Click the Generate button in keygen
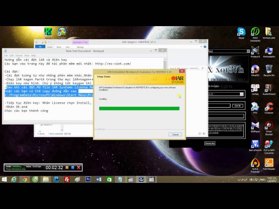The height and width of the screenshot is (209, 279). coord(210,143)
